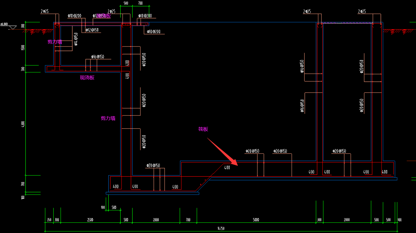
Task: Select the 2500 dimension value
Action: click(x=90, y=220)
